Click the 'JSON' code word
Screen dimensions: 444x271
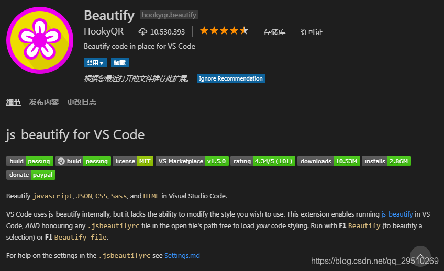click(x=84, y=196)
